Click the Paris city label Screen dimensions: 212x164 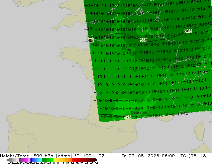pos(126,50)
